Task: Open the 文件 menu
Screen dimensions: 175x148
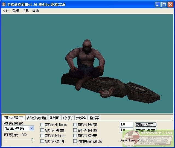Action: (x=6, y=11)
